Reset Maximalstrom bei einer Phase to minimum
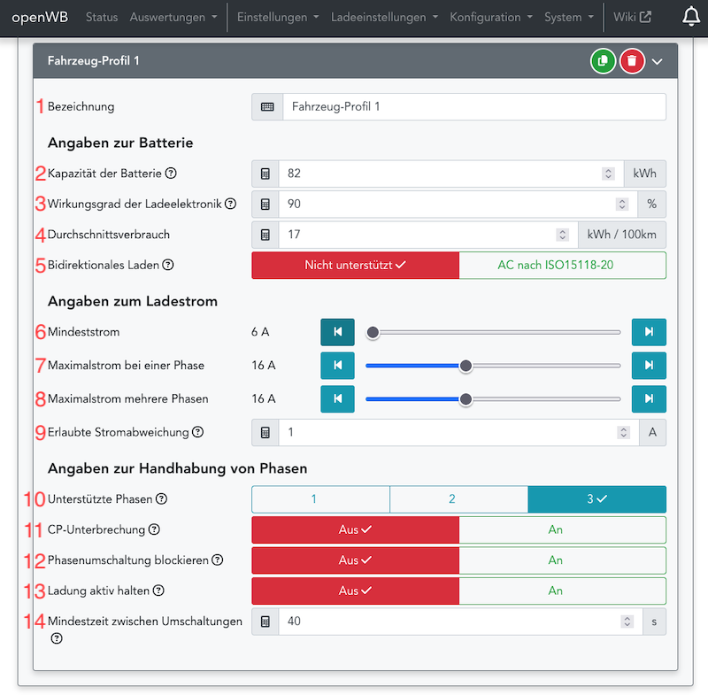Image resolution: width=708 pixels, height=695 pixels. pyautogui.click(x=337, y=366)
